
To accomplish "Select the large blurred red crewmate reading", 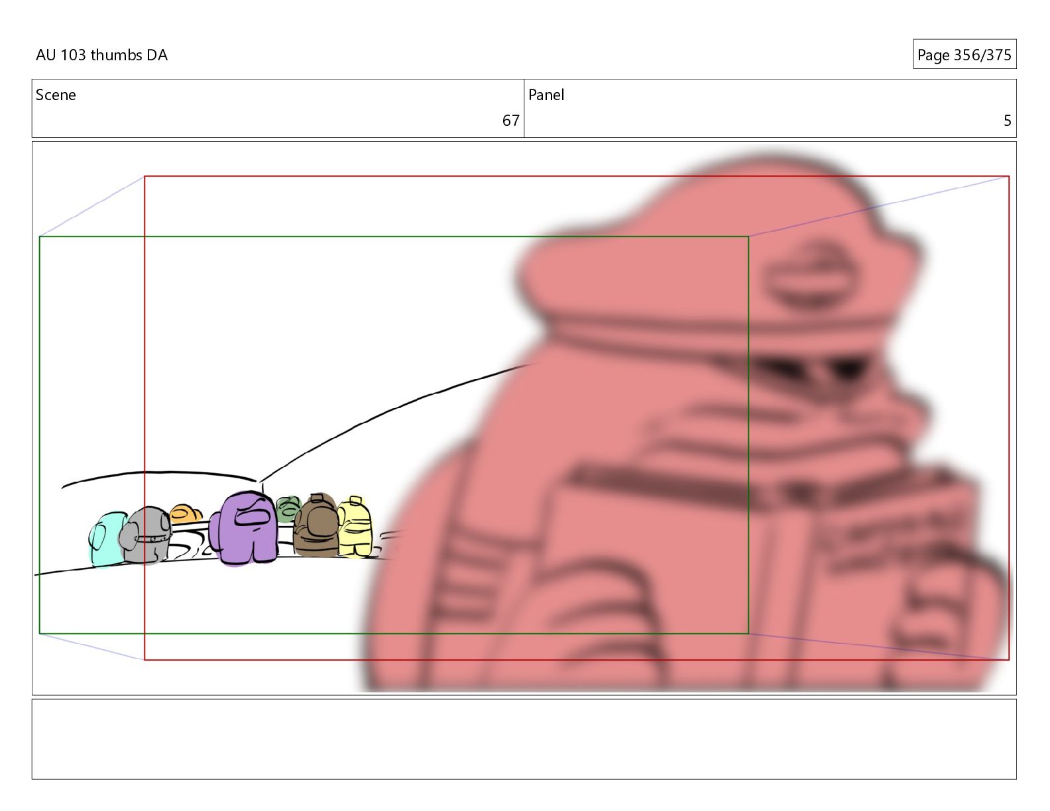I will click(x=686, y=424).
